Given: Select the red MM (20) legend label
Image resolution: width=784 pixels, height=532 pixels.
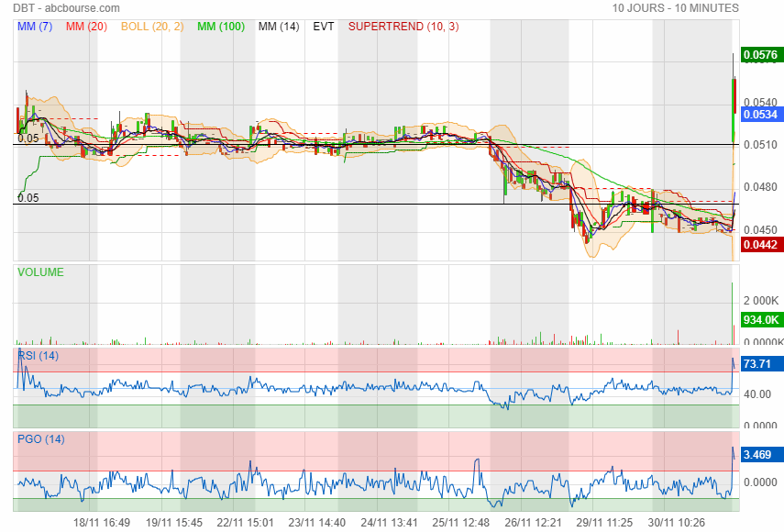Looking at the screenshot, I should (x=86, y=27).
